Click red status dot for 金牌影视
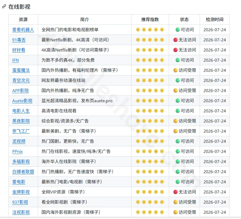 176,192
